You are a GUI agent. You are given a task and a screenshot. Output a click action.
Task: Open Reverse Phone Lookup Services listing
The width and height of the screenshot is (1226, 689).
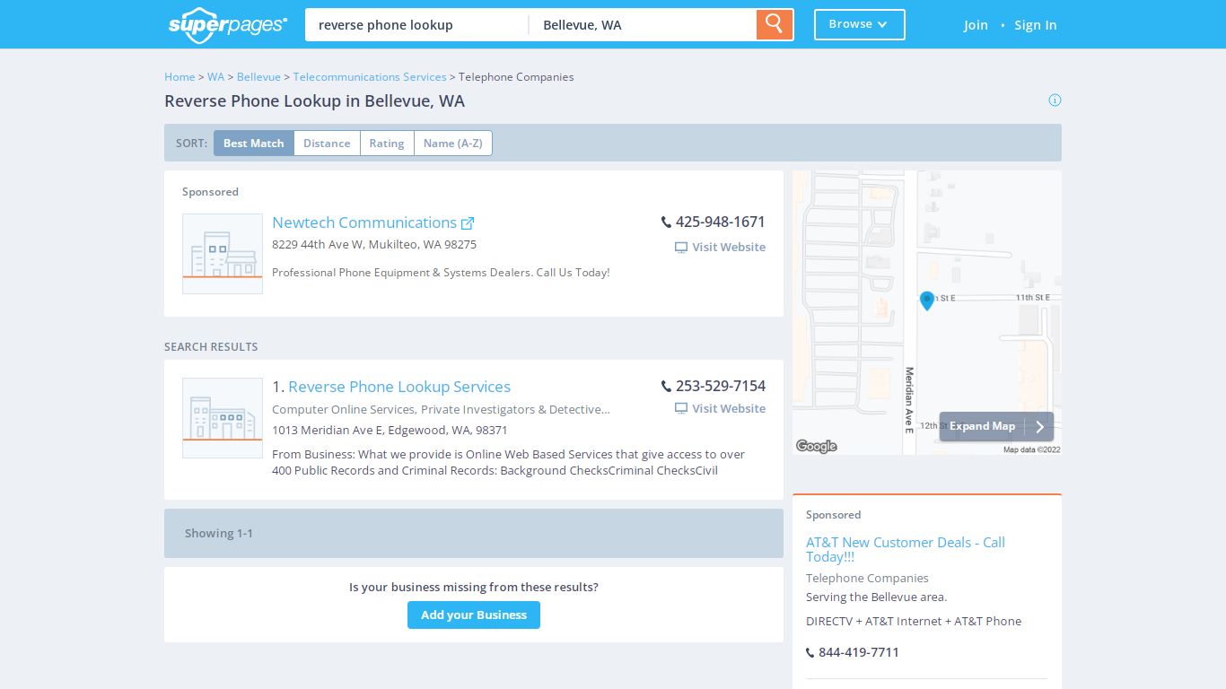(x=399, y=387)
